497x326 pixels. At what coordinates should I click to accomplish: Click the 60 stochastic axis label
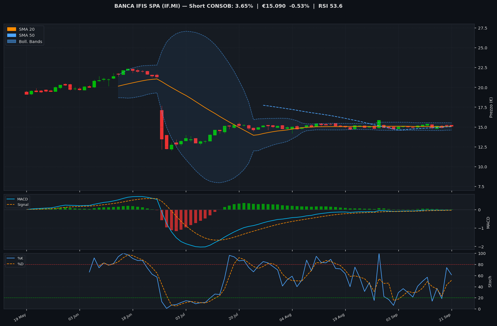tap(480, 276)
